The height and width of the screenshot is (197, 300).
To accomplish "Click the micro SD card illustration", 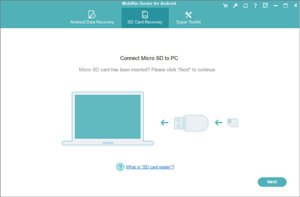I will 232,123.
